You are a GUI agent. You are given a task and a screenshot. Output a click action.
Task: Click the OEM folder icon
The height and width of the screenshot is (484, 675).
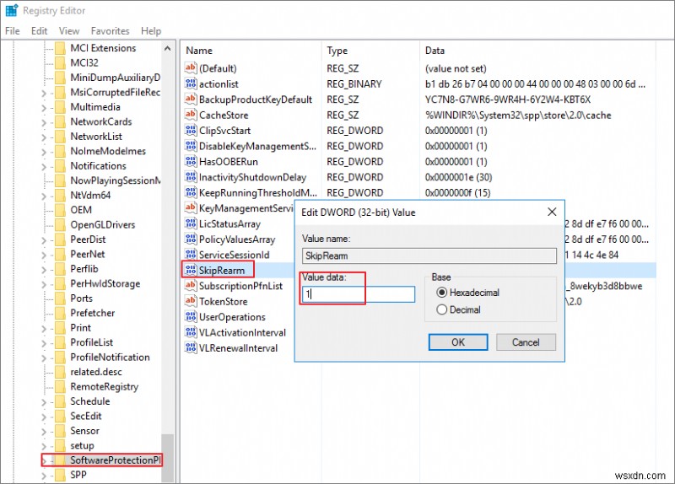(x=60, y=209)
